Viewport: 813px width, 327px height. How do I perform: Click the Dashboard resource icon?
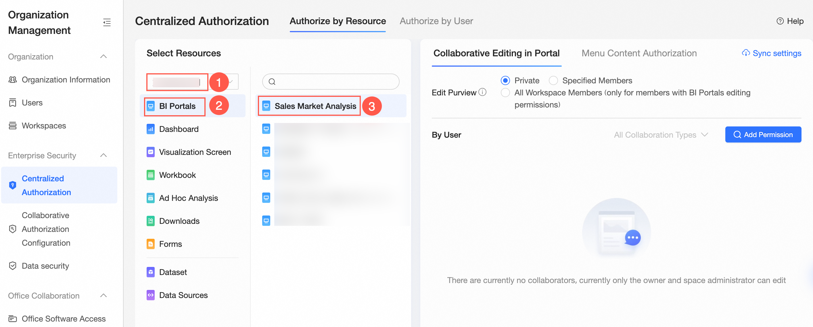point(151,129)
